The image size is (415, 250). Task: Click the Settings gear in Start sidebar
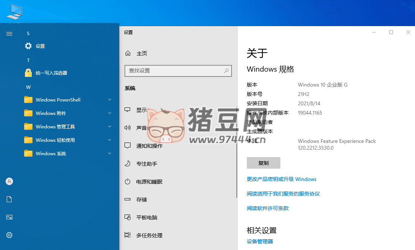pos(9,235)
